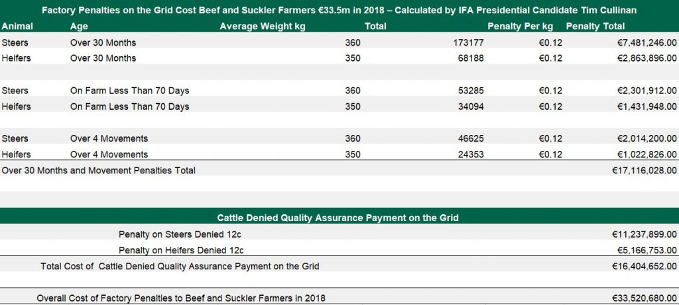
Task: Click the €2,863,896.00 penalty amount
Action: [643, 58]
